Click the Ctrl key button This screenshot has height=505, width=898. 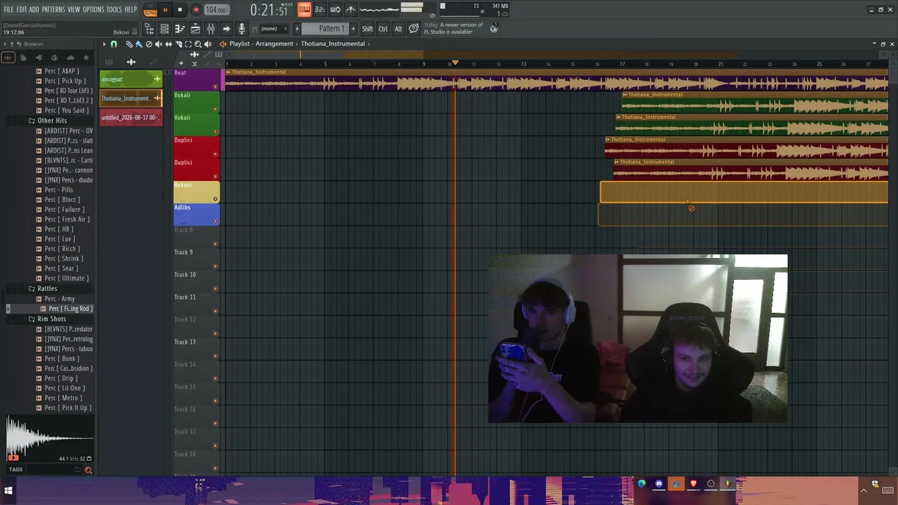[x=383, y=29]
